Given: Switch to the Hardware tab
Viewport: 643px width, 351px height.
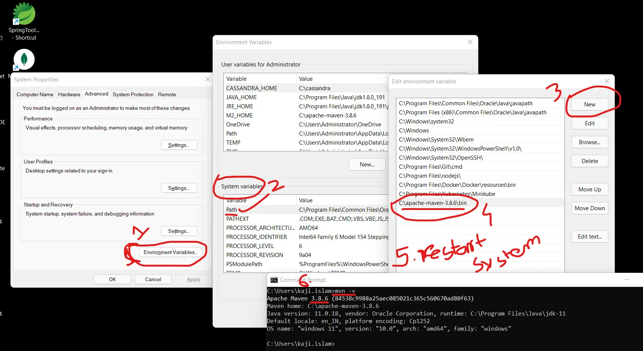Looking at the screenshot, I should (69, 94).
